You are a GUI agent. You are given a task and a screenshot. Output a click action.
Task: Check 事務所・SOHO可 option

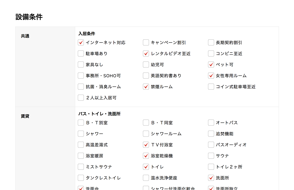(81, 76)
